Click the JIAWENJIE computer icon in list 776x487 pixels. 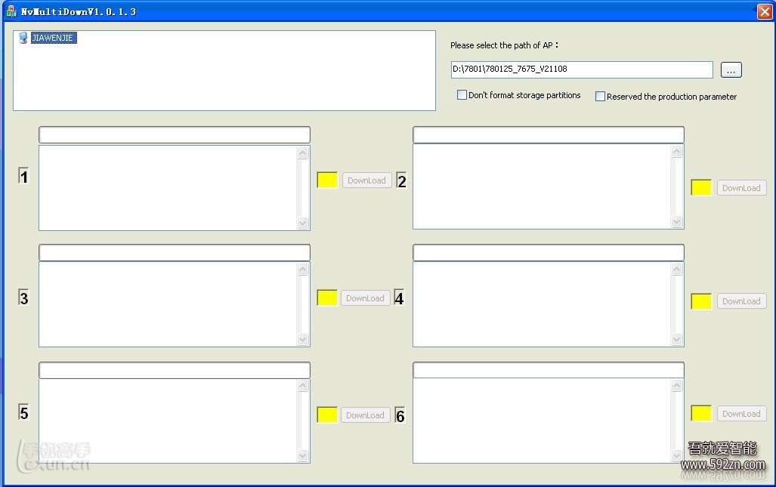(23, 38)
